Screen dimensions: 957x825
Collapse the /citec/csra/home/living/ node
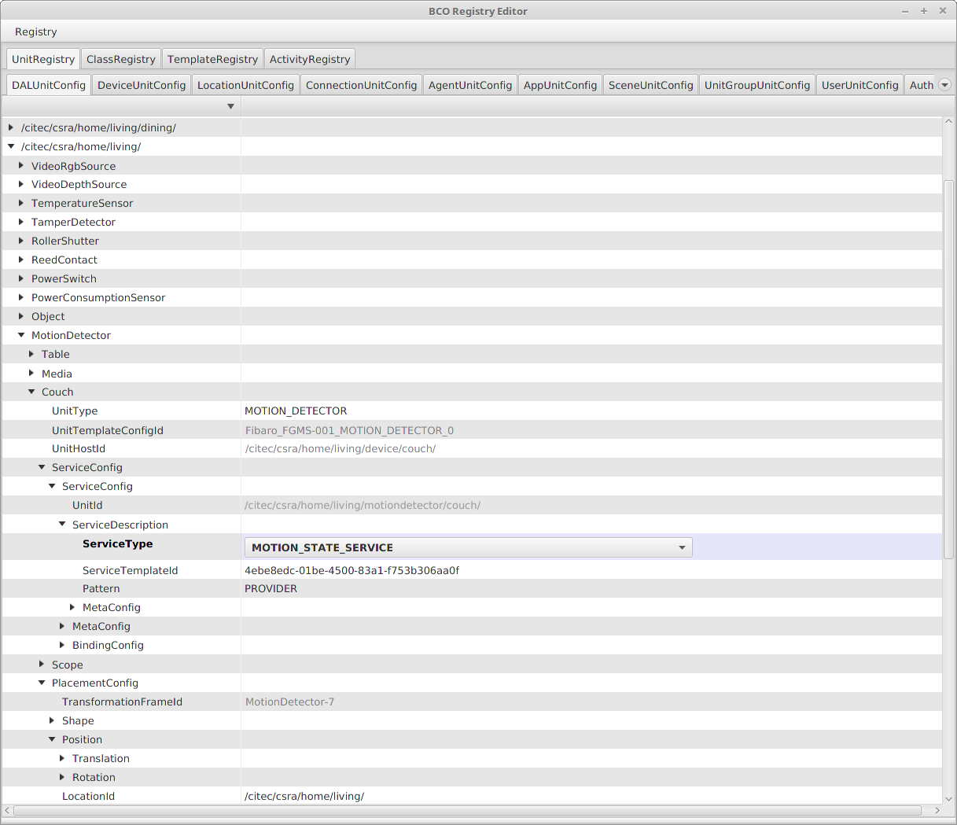pyautogui.click(x=11, y=146)
